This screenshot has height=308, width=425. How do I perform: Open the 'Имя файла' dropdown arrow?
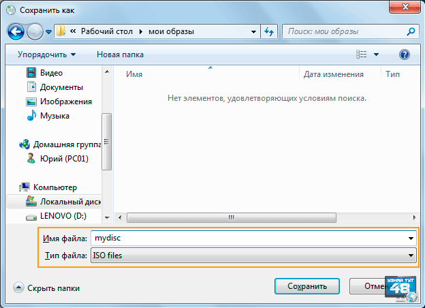click(x=411, y=238)
